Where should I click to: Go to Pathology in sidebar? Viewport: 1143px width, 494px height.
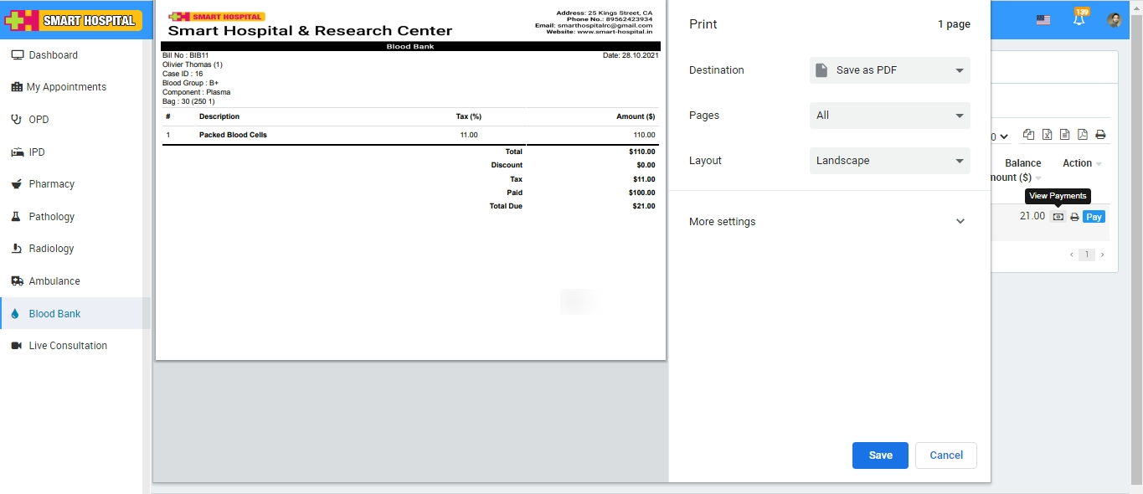click(51, 217)
